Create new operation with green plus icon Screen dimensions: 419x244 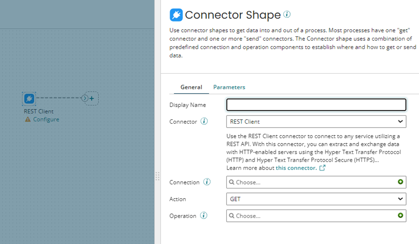(x=400, y=216)
